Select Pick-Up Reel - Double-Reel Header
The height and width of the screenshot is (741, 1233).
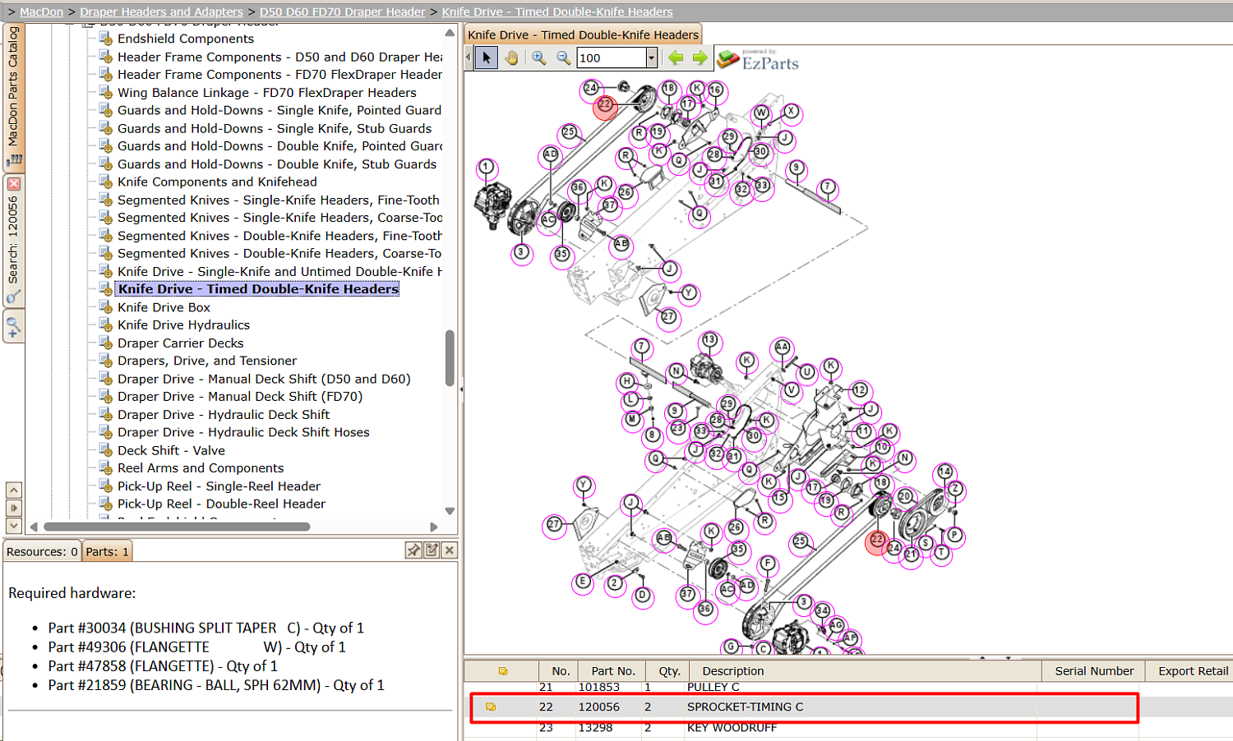coord(221,504)
